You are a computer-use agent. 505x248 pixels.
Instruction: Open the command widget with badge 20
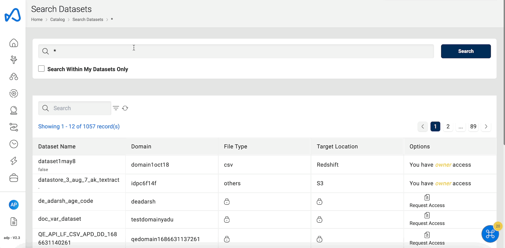(x=490, y=234)
